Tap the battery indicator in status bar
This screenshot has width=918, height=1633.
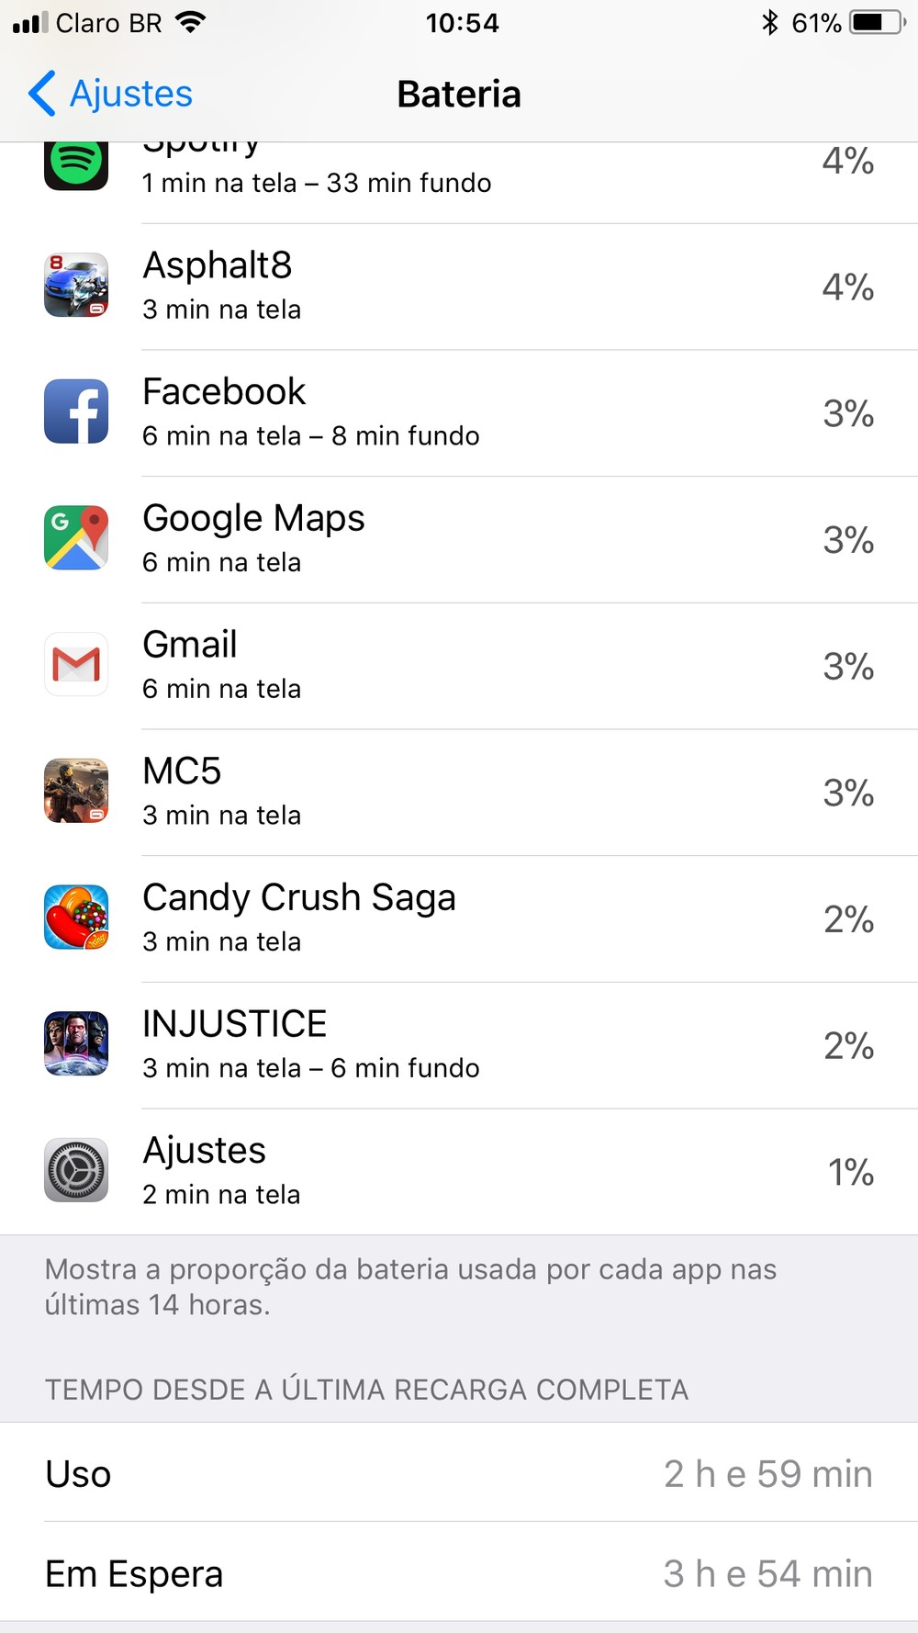[877, 22]
